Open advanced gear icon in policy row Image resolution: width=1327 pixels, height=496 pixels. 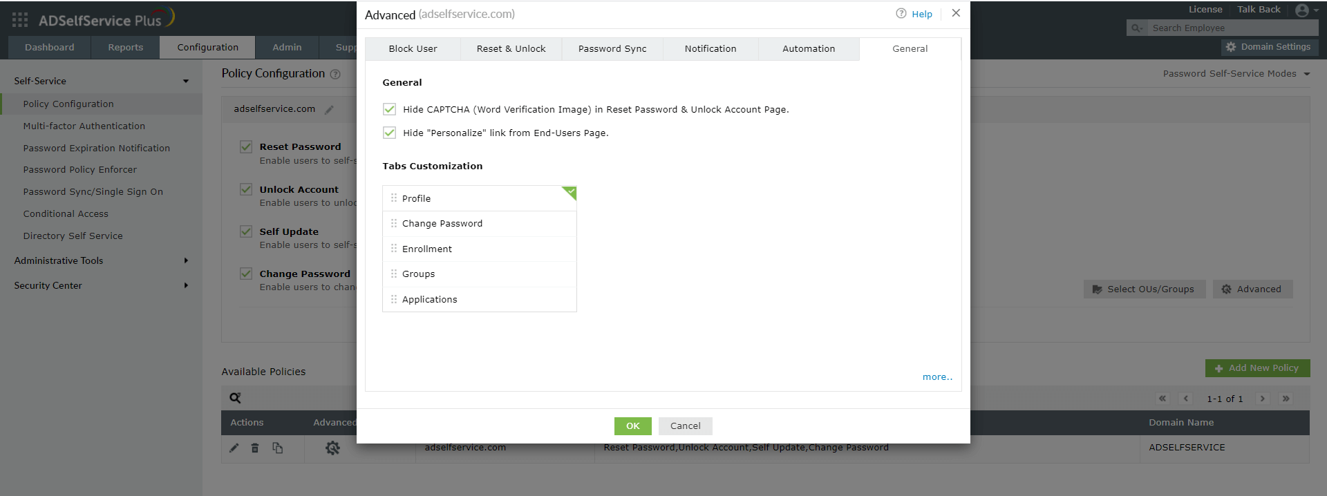(x=332, y=448)
